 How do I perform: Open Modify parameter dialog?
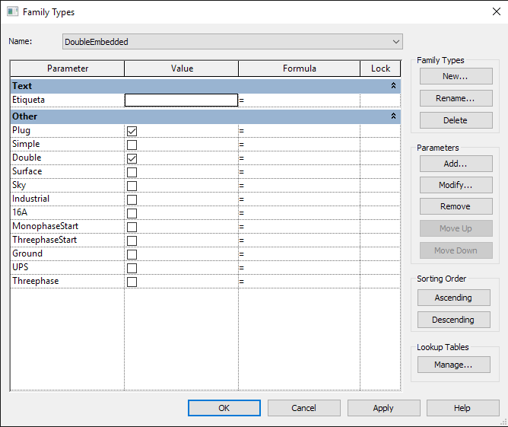coord(456,185)
